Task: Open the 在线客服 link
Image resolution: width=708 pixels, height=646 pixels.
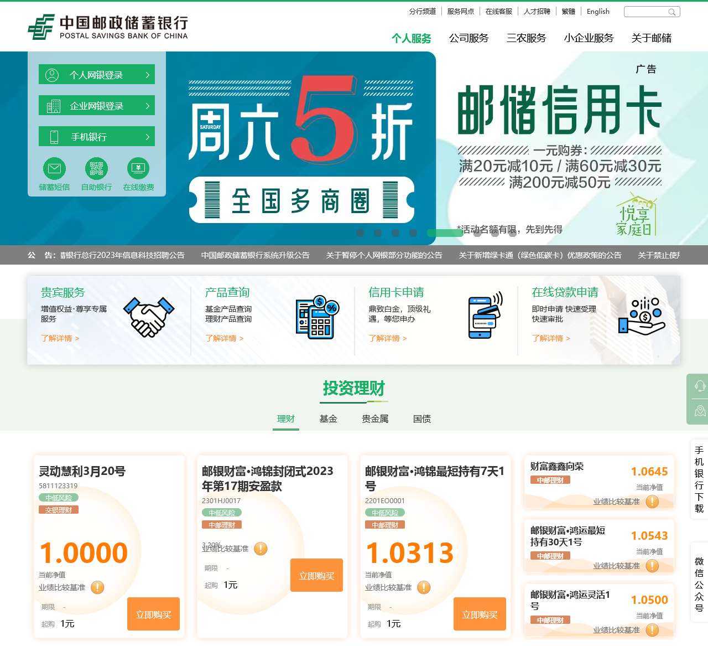Action: click(x=499, y=12)
